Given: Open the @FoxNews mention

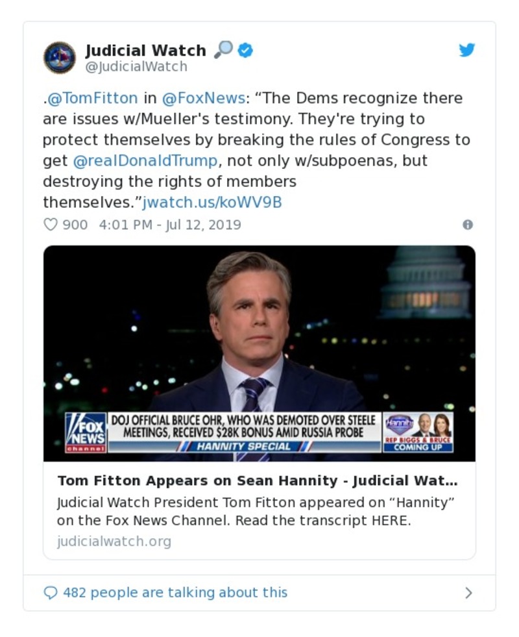Looking at the screenshot, I should (203, 98).
